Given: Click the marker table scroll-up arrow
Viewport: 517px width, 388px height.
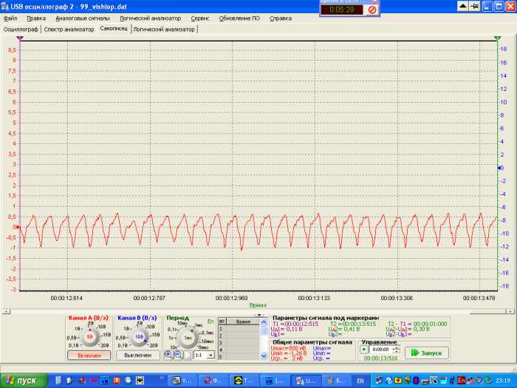Looking at the screenshot, I should click(x=264, y=321).
